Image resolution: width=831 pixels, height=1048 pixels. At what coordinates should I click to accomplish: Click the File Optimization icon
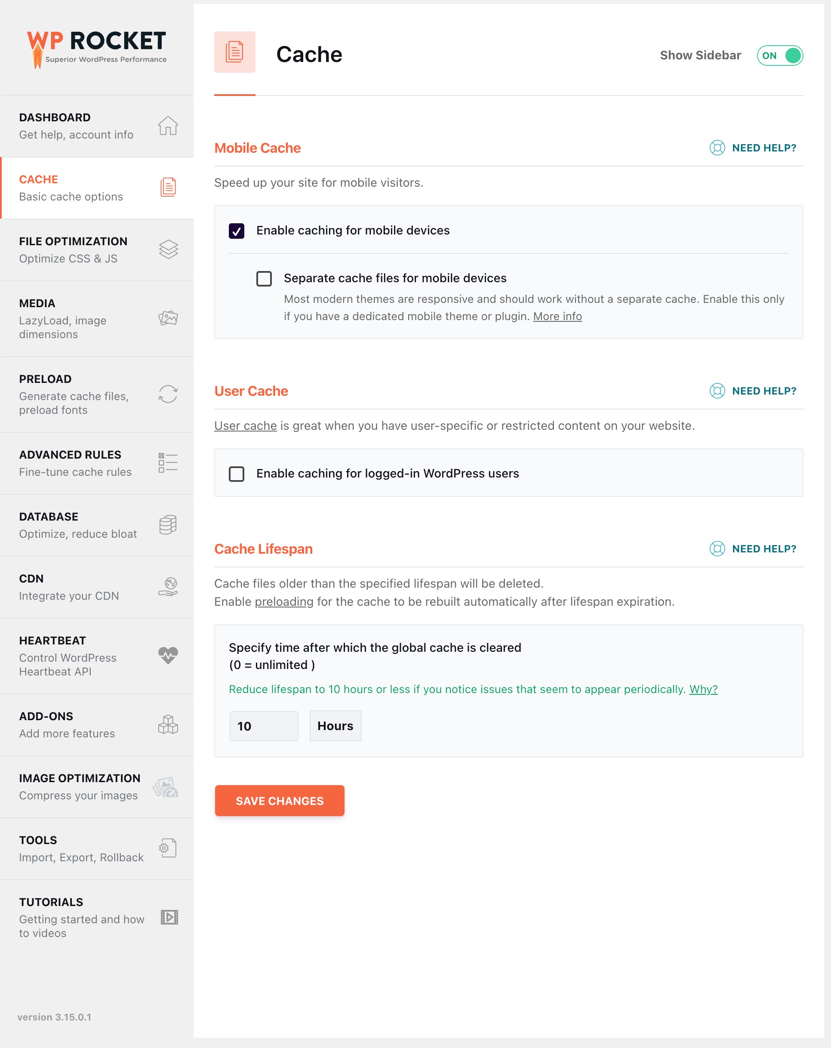[168, 249]
